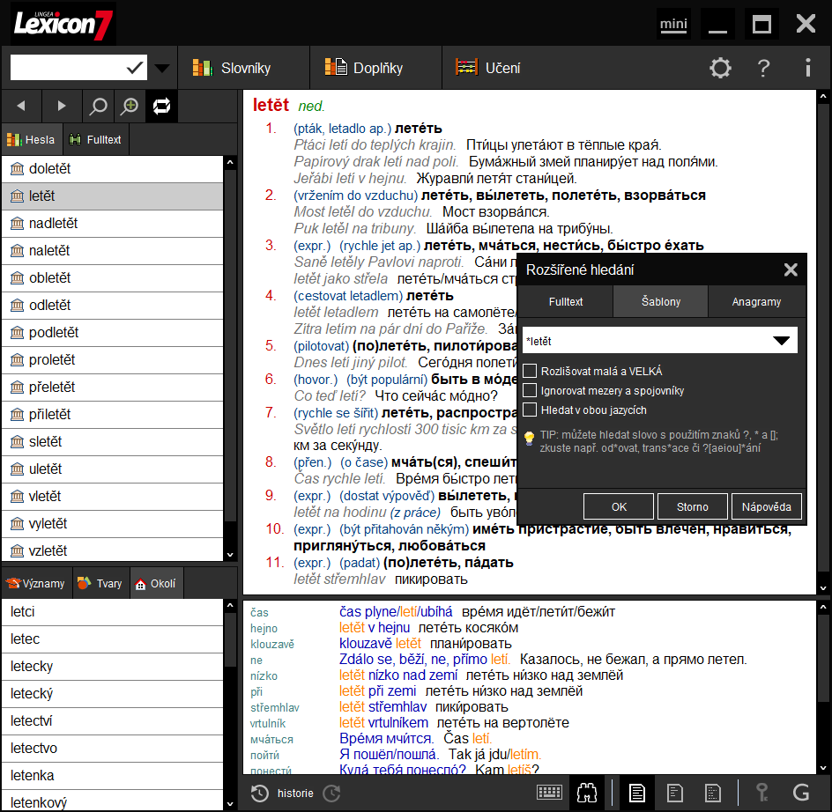Click OK in the Rozšířené hledání dialog

point(619,506)
